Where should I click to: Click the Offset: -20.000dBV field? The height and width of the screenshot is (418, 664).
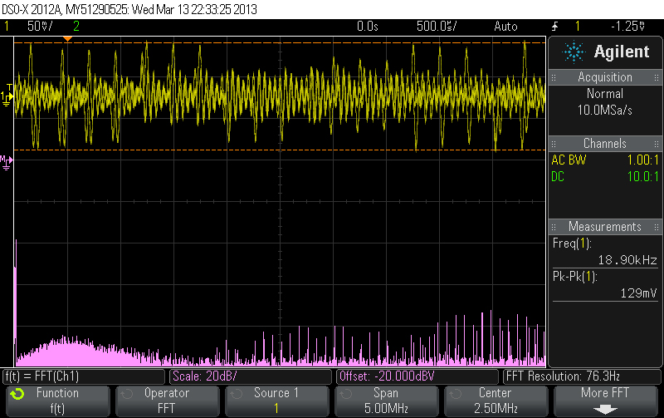coord(417,376)
